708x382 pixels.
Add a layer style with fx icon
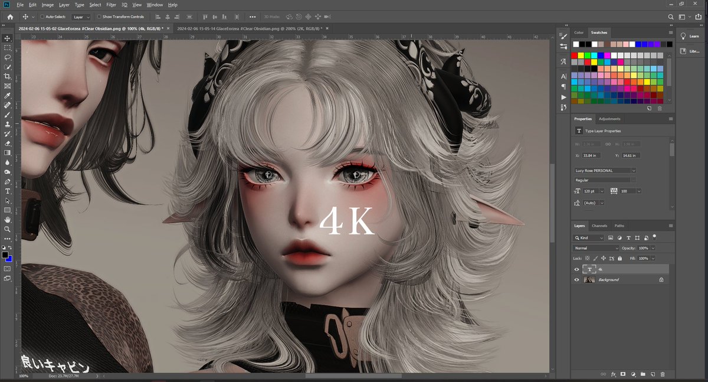613,374
